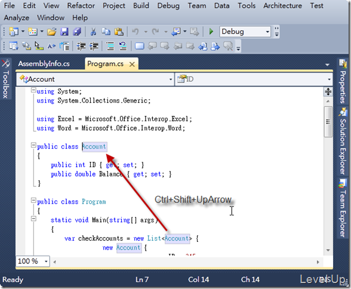Click the Copy toolbar icon
Screen dimensions: 351x289
coord(106,32)
